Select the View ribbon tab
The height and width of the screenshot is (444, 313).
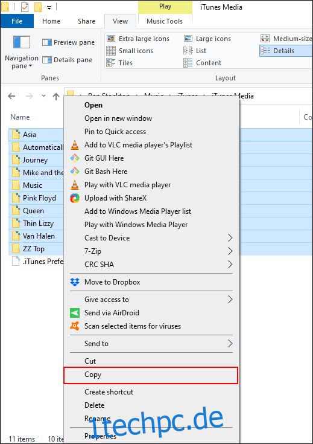click(x=120, y=21)
